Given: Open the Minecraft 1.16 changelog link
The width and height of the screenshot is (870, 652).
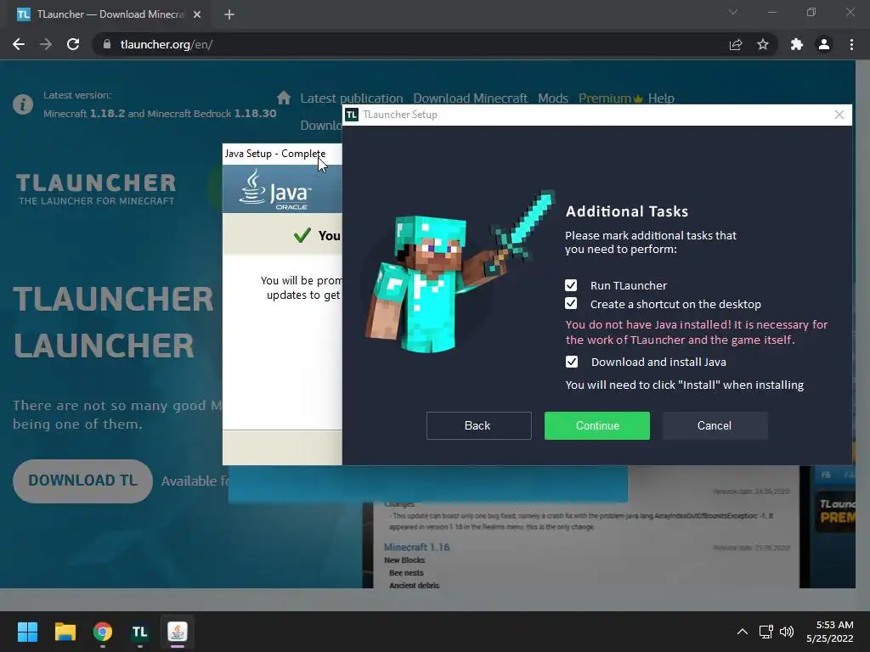Looking at the screenshot, I should tap(416, 548).
